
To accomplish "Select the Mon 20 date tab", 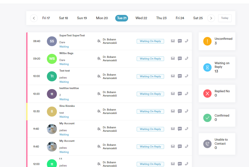I will pyautogui.click(x=102, y=18).
